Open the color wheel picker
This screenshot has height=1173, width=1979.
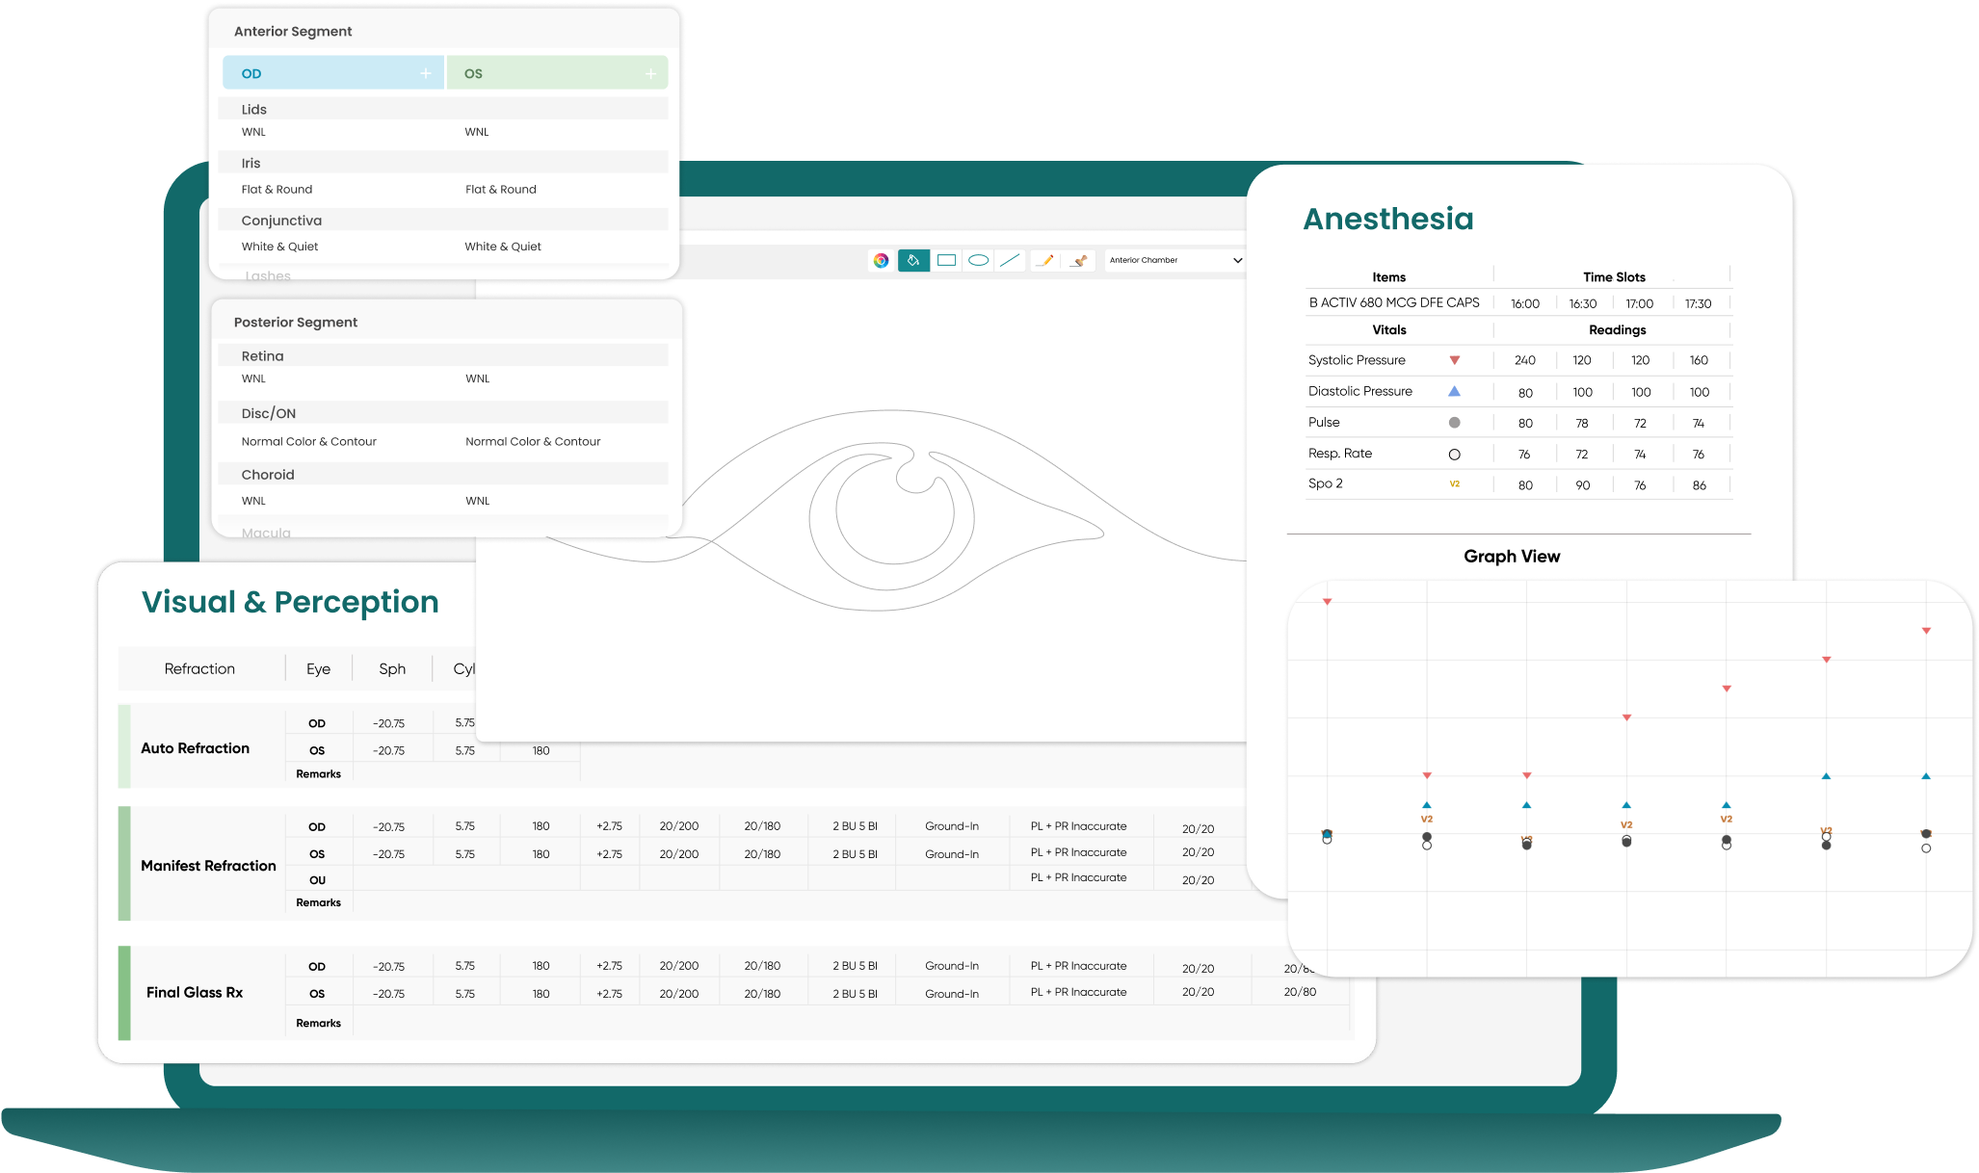tap(881, 260)
